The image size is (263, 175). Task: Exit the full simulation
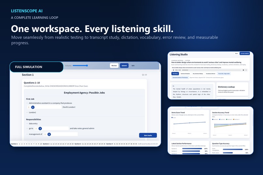(x=133, y=66)
